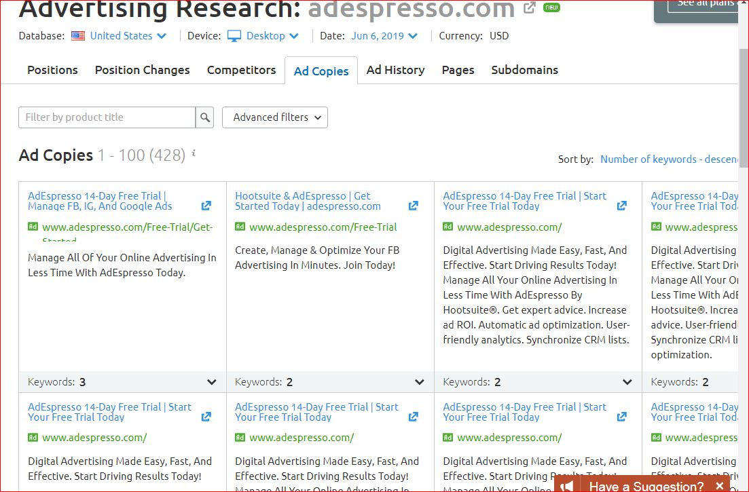
Task: Open external link of Hootsuite & AdEspresso ad
Action: (x=414, y=206)
